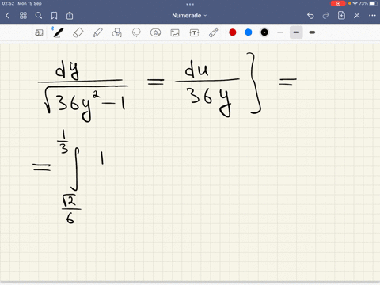Tap the screen recording indicator
The width and height of the screenshot is (380, 285).
338,3
